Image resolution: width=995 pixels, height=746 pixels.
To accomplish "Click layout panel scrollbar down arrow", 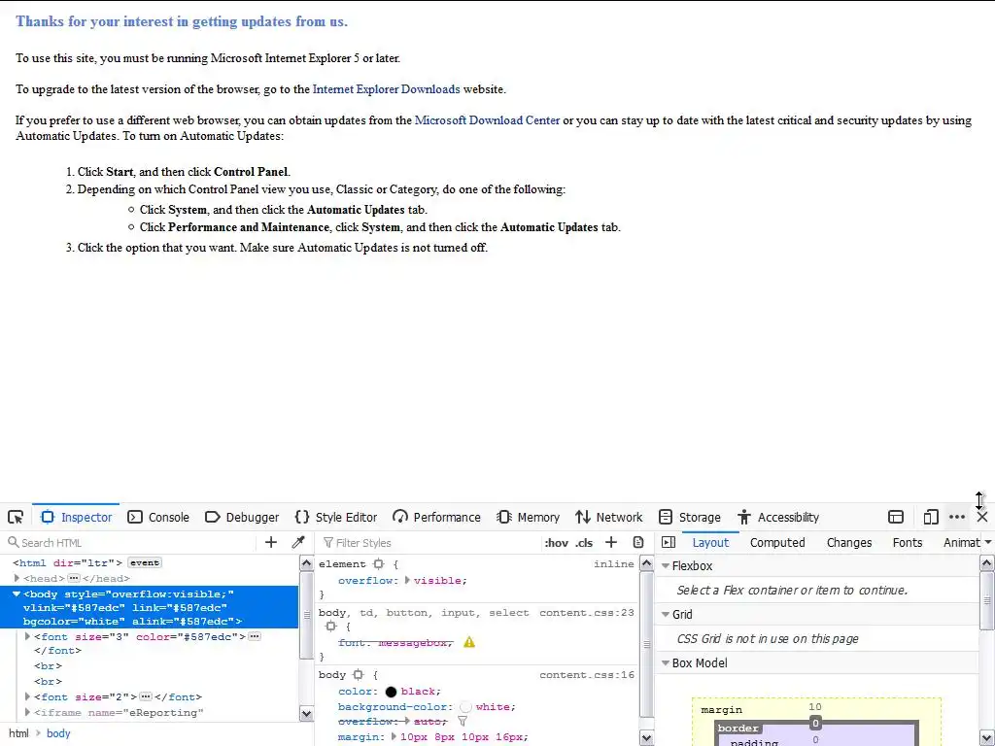I will (x=987, y=738).
